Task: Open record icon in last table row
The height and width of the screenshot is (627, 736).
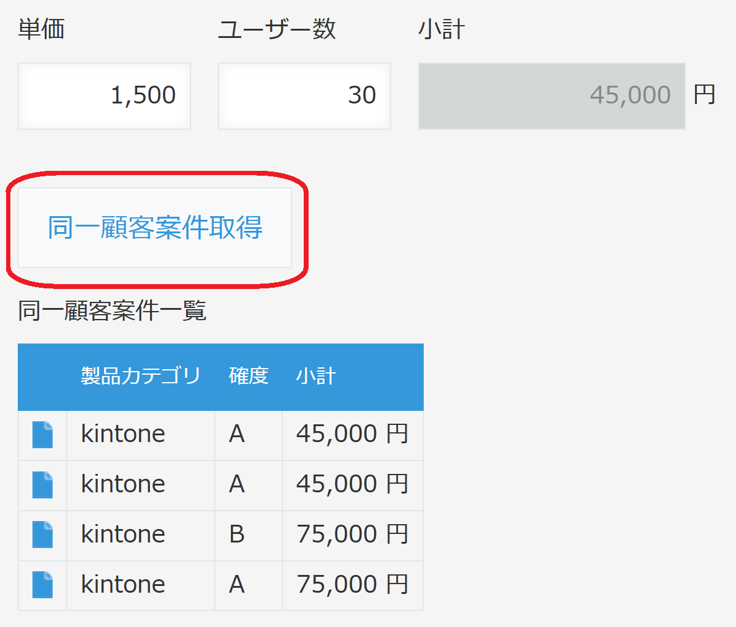Action: (42, 585)
